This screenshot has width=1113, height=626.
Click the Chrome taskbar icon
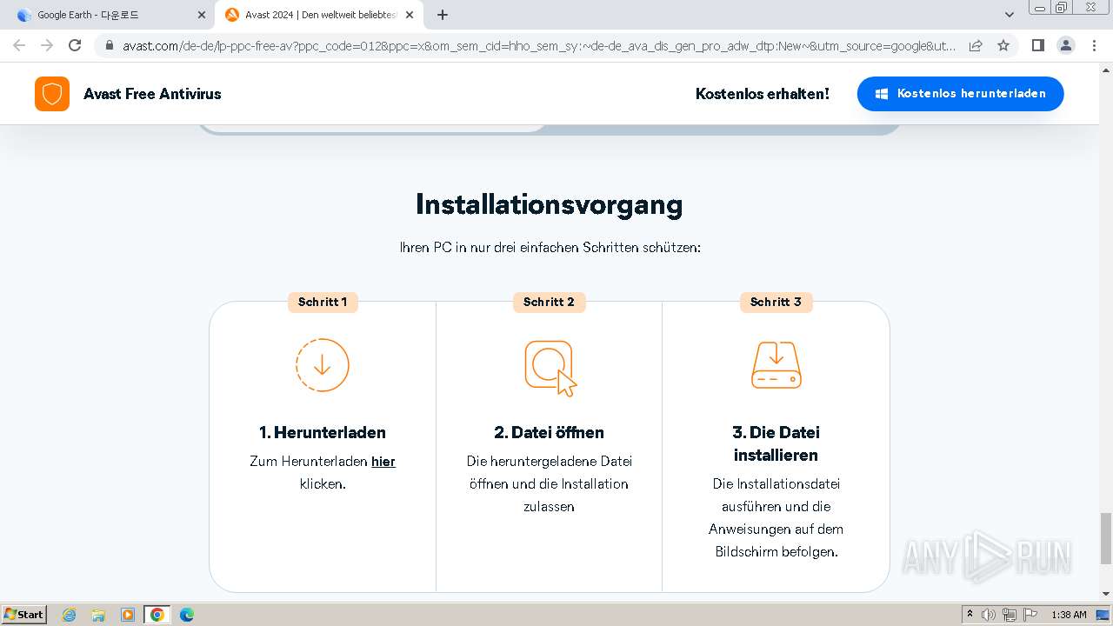pos(157,615)
